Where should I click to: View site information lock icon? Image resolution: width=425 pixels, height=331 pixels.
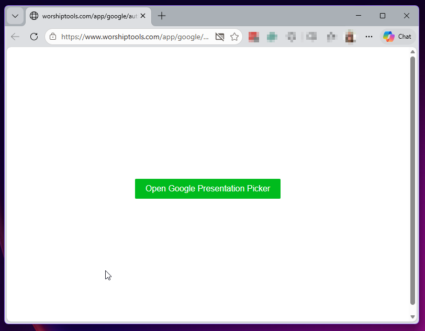53,37
